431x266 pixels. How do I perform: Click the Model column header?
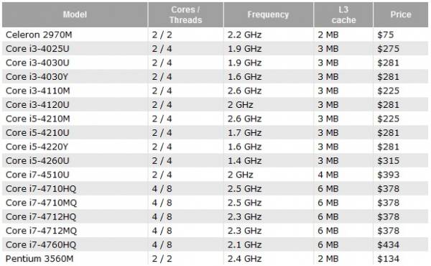[75, 14]
